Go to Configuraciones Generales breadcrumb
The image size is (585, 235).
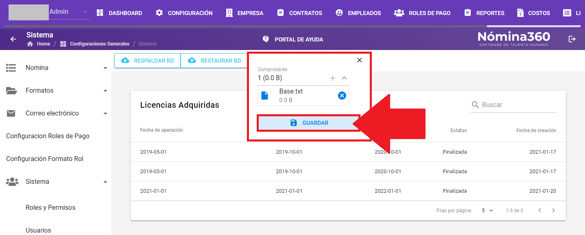pos(95,44)
